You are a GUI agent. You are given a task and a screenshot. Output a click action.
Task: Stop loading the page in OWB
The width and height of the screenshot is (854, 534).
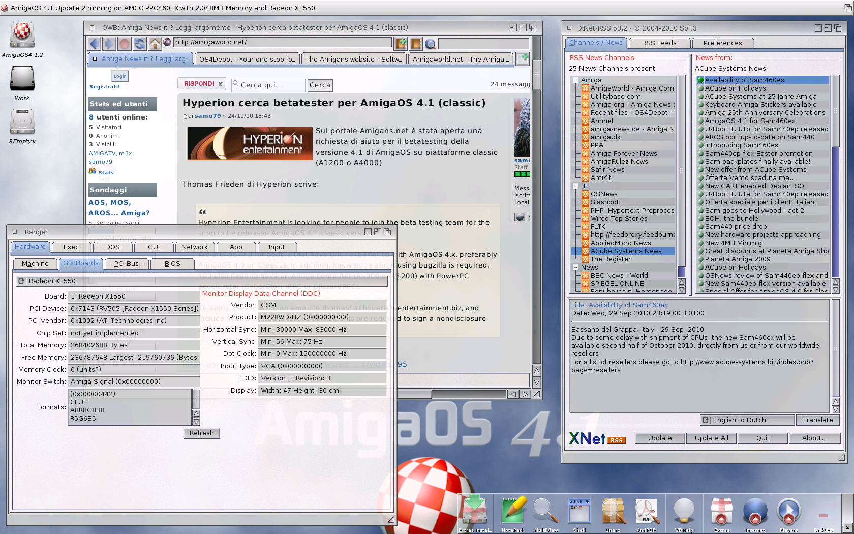click(124, 44)
